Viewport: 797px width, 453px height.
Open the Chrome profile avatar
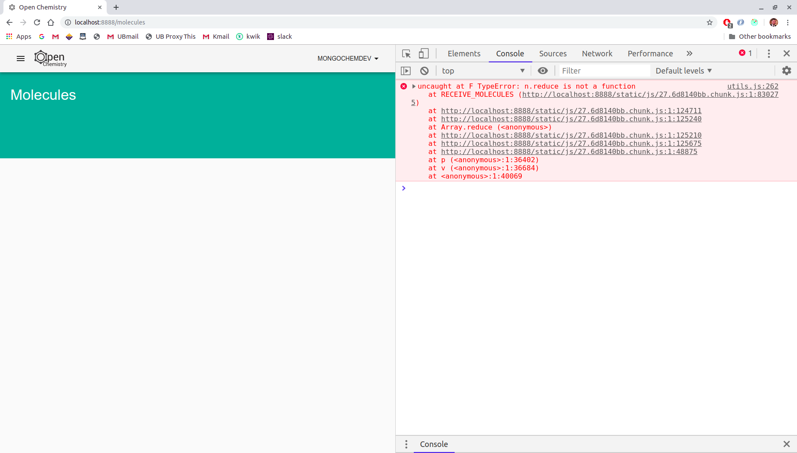click(774, 22)
